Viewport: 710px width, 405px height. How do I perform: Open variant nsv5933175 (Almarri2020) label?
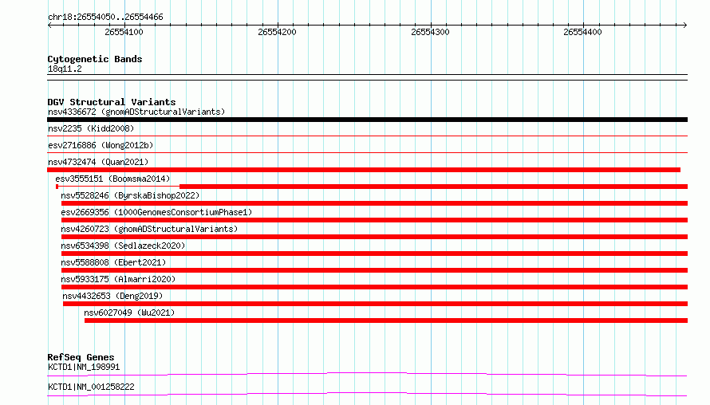pyautogui.click(x=118, y=279)
